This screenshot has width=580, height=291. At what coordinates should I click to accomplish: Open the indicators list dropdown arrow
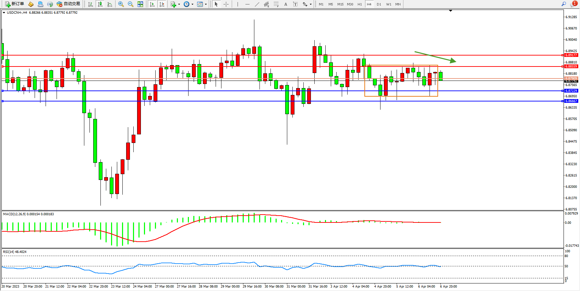(x=179, y=4)
